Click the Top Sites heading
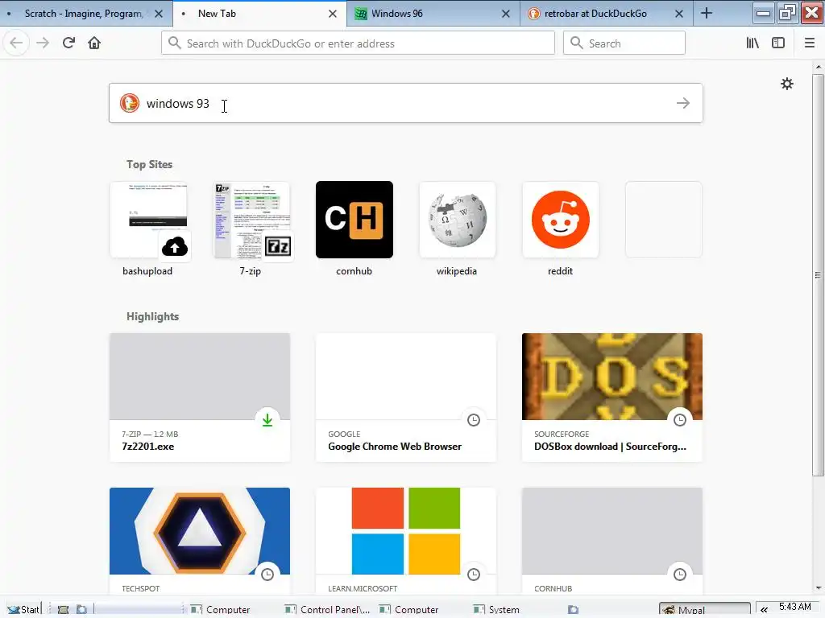 pos(149,164)
